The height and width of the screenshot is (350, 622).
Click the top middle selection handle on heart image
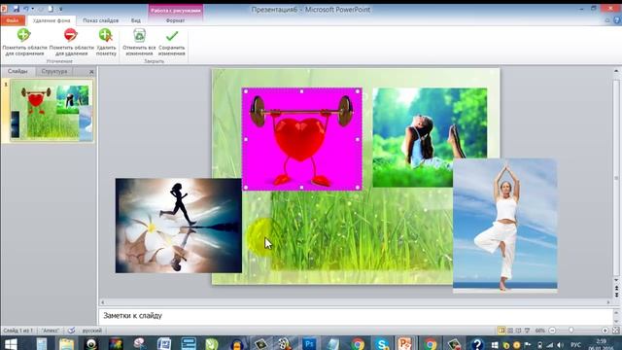click(x=302, y=91)
